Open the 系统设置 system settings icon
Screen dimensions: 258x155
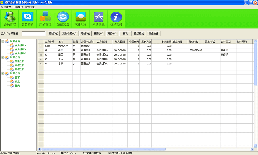[x=98, y=19]
